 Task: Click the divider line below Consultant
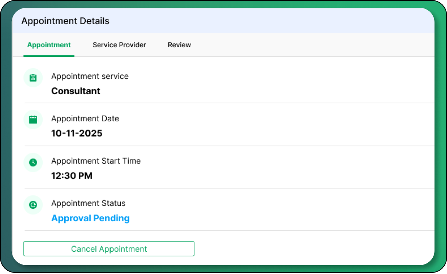coord(228,103)
